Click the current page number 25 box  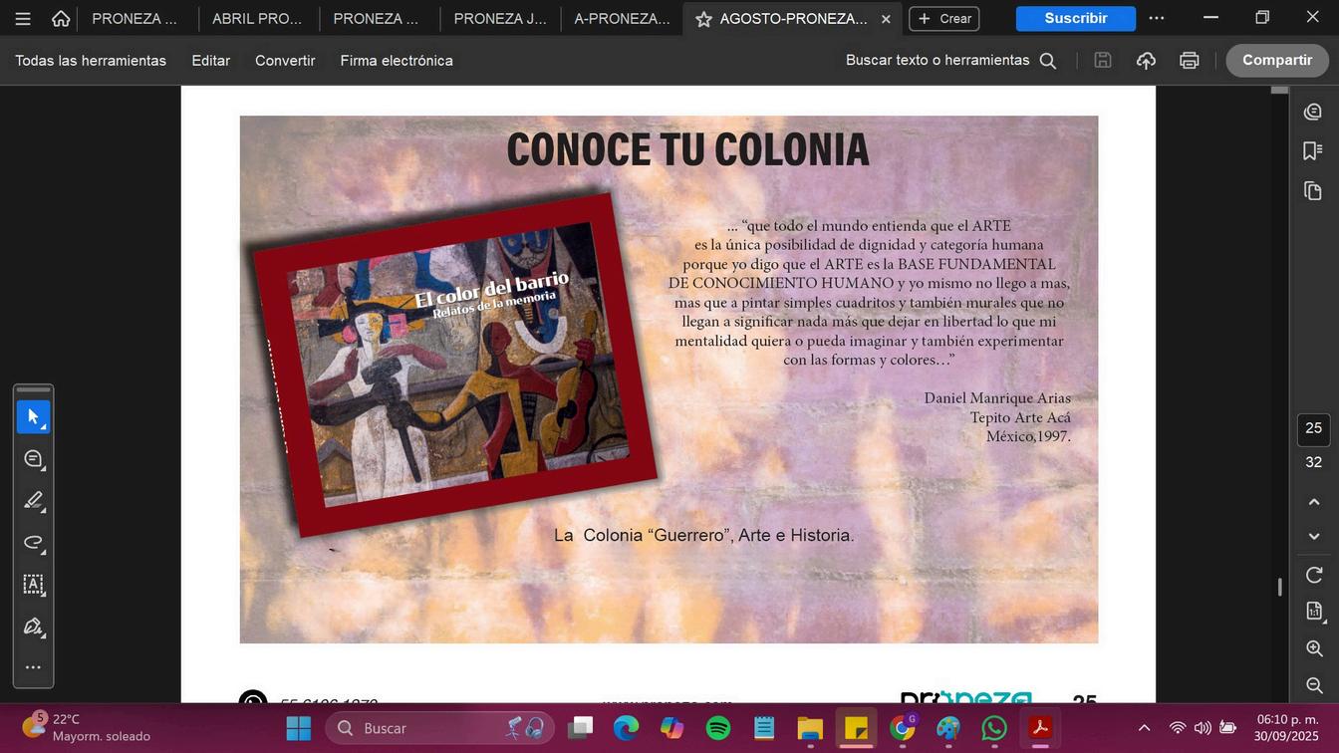pyautogui.click(x=1314, y=429)
